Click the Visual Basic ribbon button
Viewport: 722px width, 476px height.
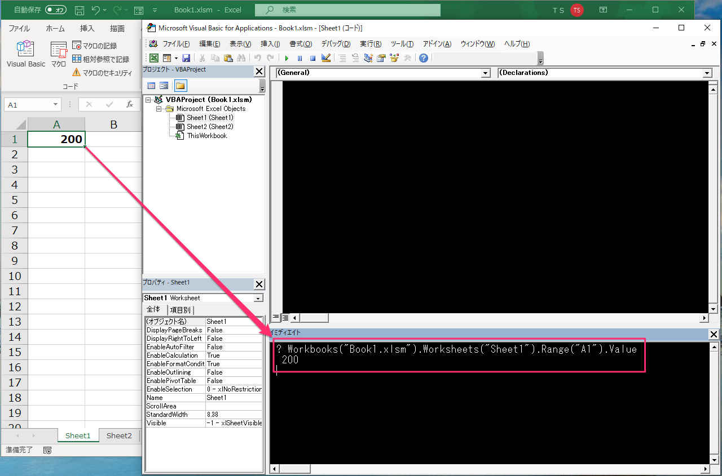point(26,55)
